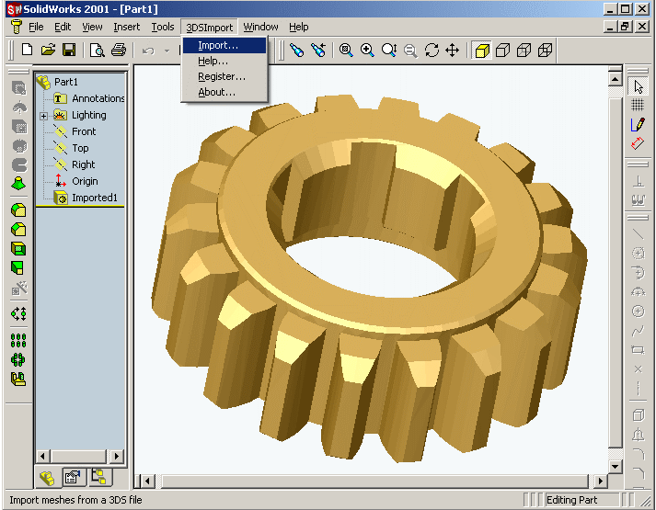
Task: Click the Chamfer feature icon
Action: (x=18, y=230)
